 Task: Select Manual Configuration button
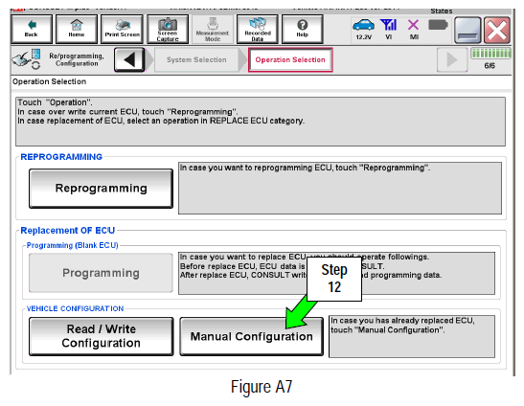pos(251,336)
